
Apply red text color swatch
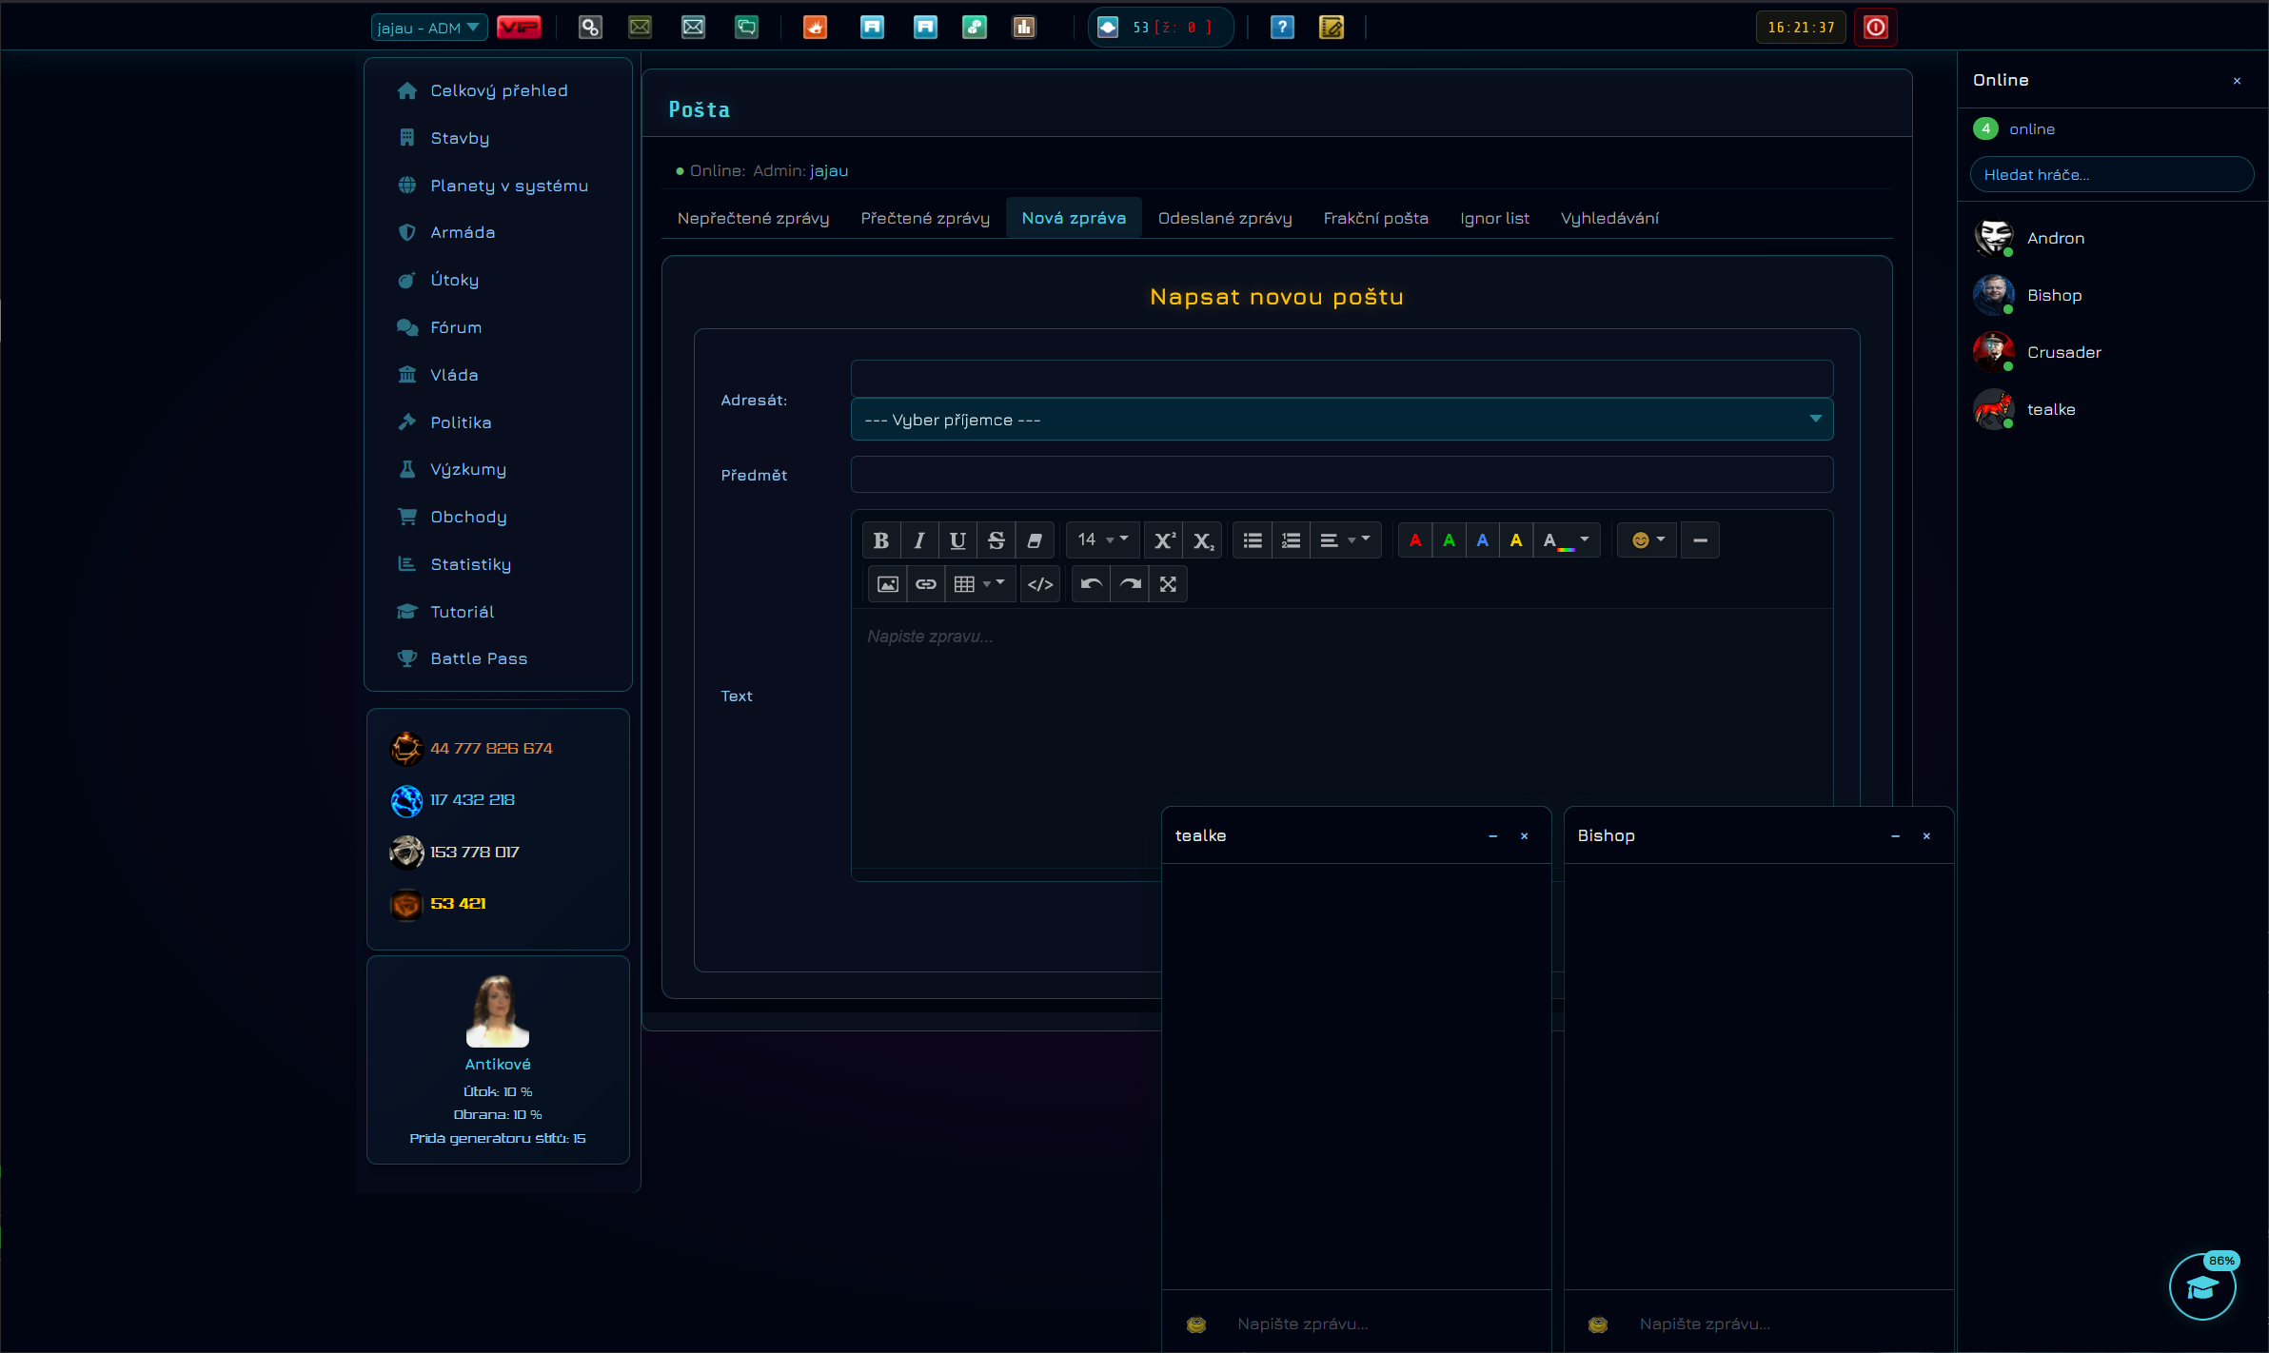(x=1415, y=540)
